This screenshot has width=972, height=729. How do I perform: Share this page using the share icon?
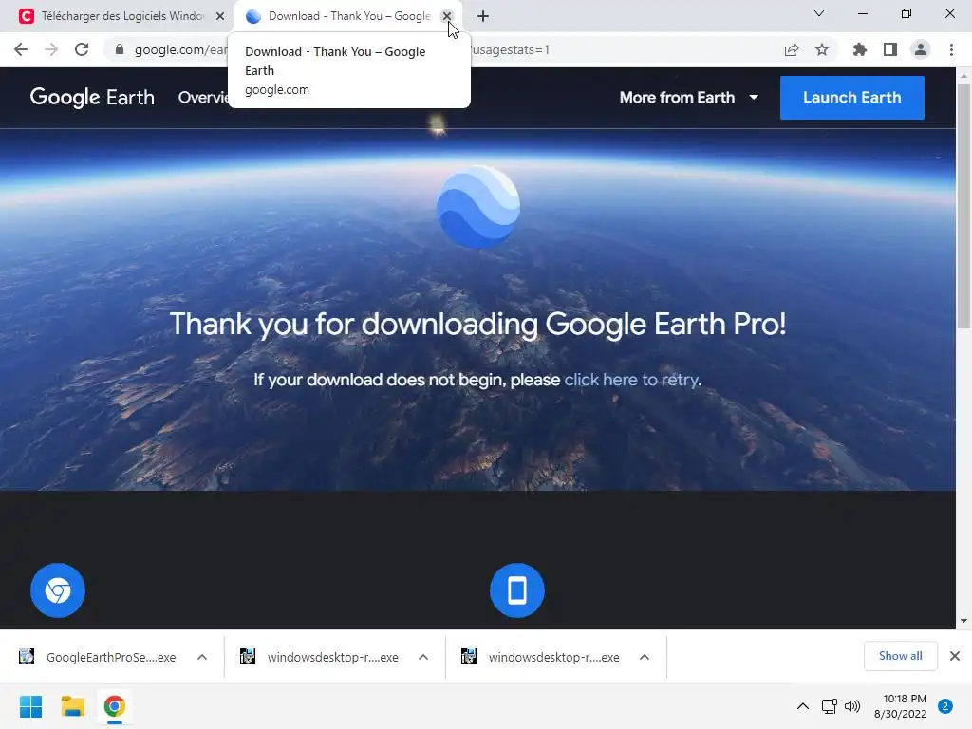click(x=792, y=49)
